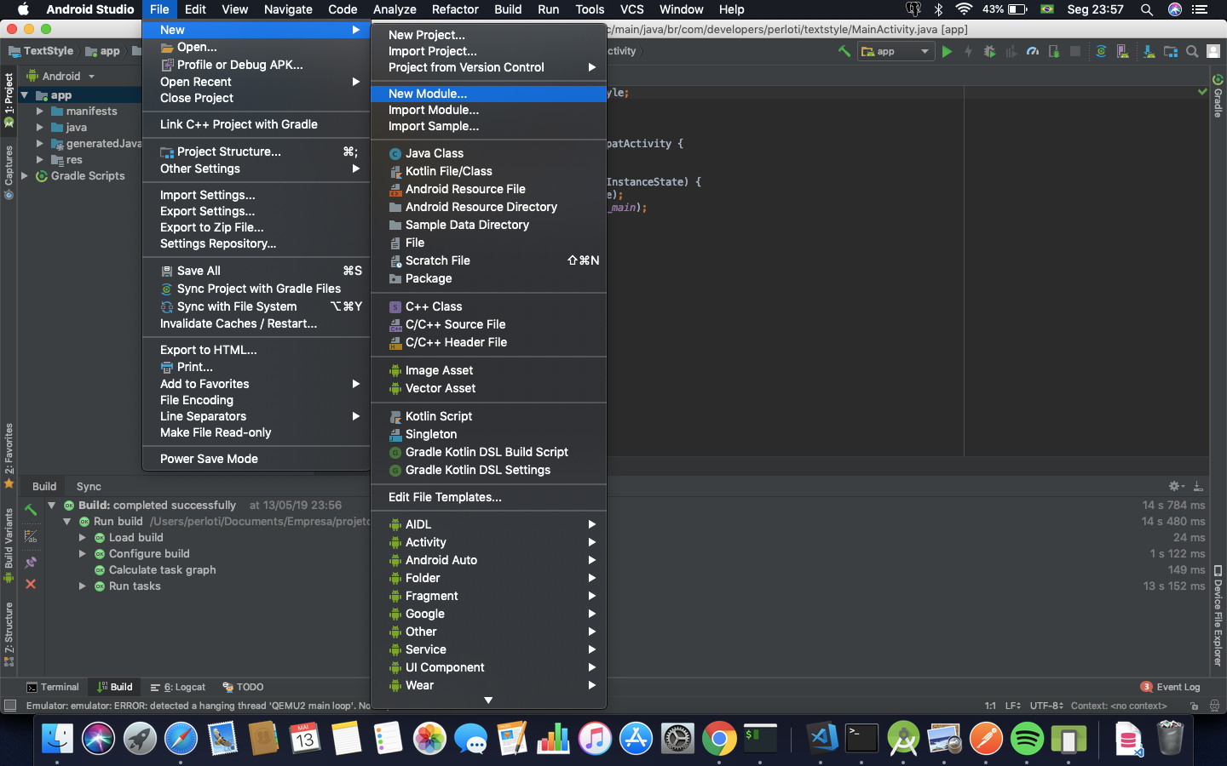
Task: Open the Android project view selector dropdown
Action: [x=60, y=76]
